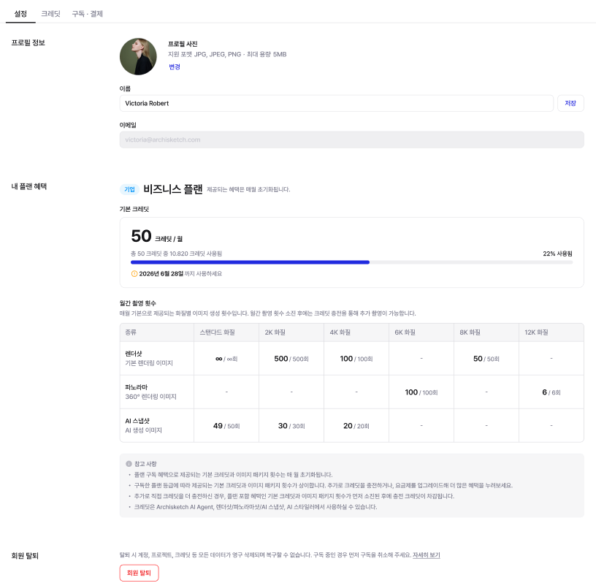Open the 자세히 보기 link

coord(426,555)
